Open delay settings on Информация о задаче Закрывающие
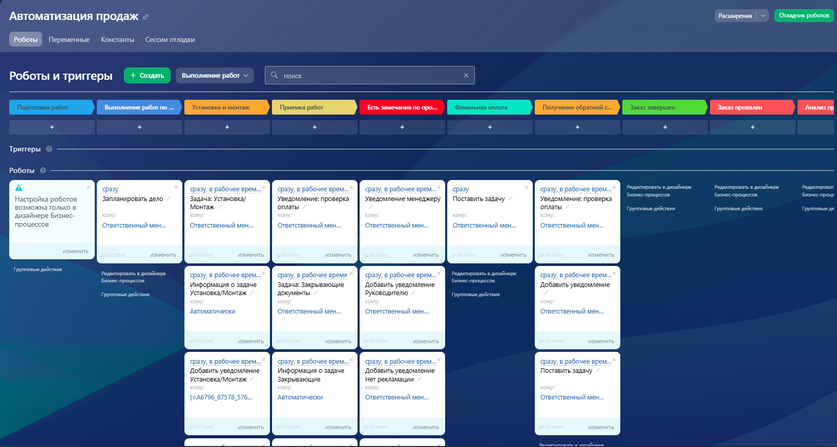The image size is (837, 447). pos(313,362)
